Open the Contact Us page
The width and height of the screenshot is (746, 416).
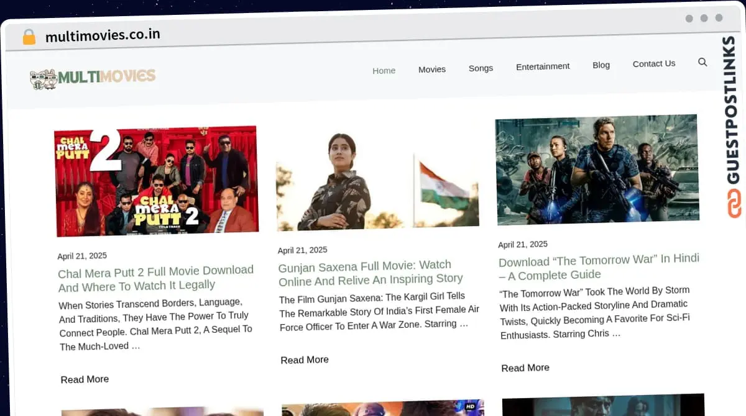click(x=654, y=63)
